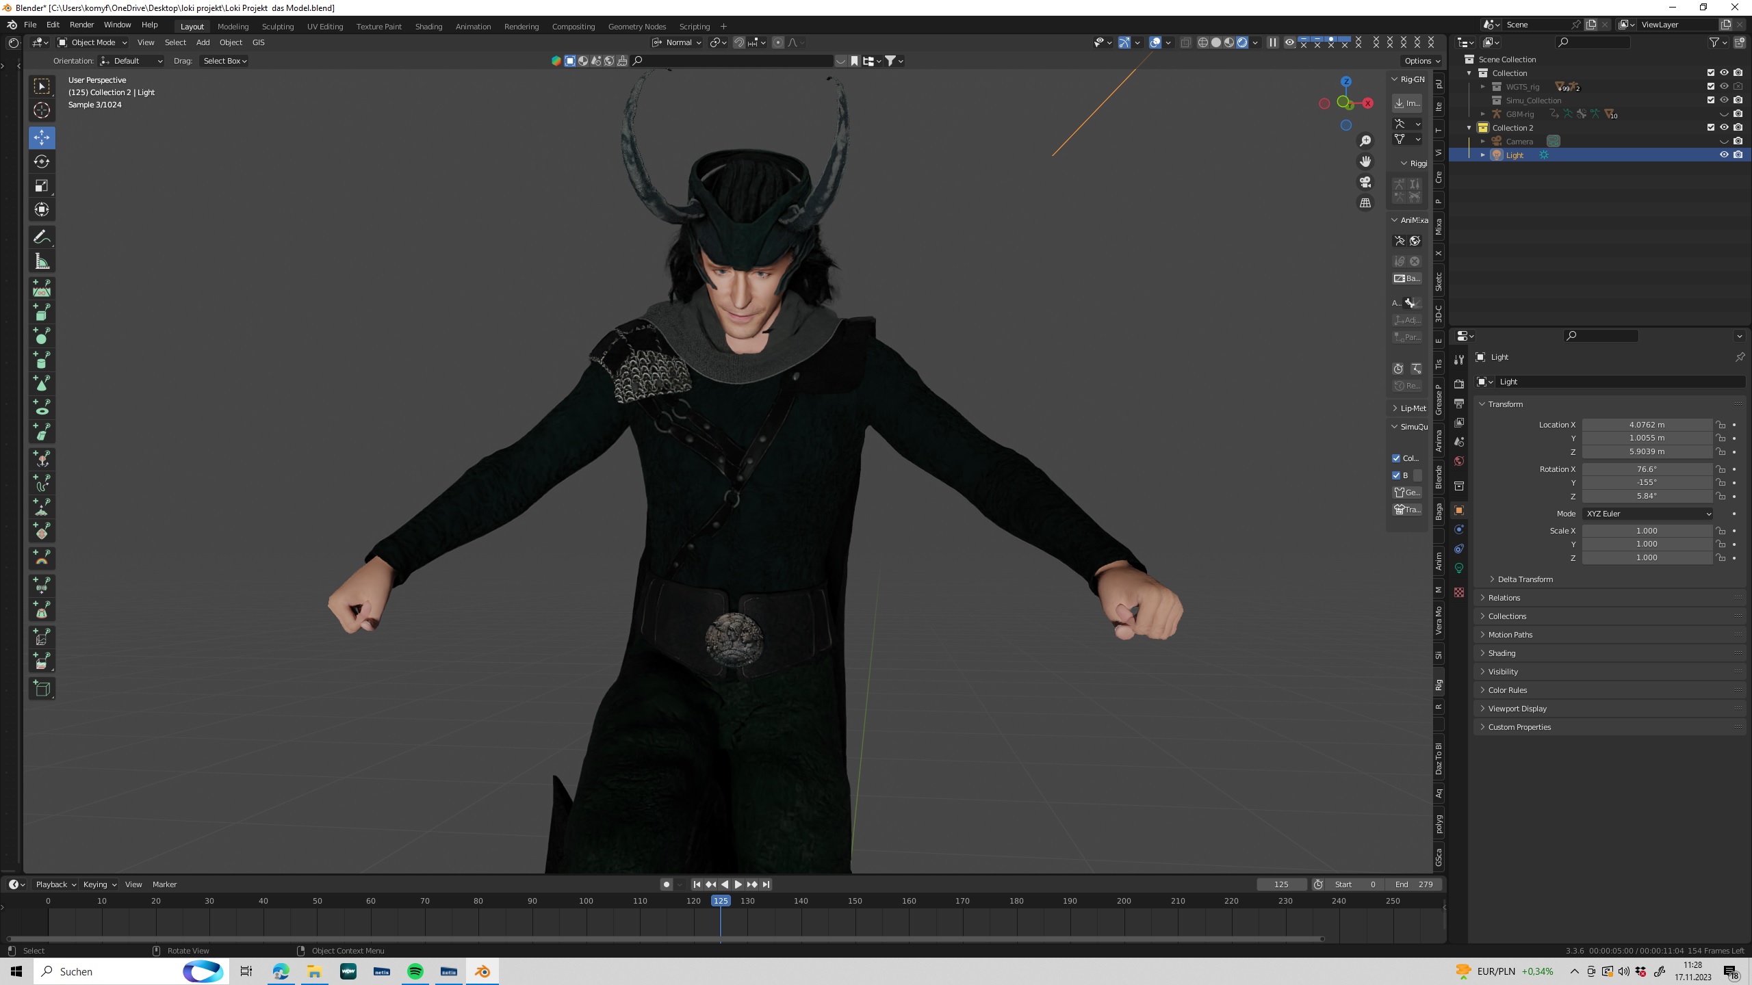The height and width of the screenshot is (985, 1752).
Task: Activate the Annotate pencil tool
Action: point(42,237)
